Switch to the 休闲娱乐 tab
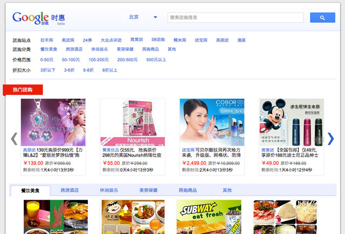The height and width of the screenshot is (234, 345). click(x=109, y=190)
